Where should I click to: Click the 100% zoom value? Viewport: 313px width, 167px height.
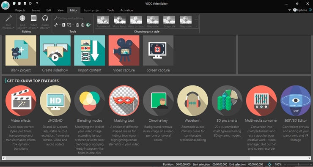278,164
